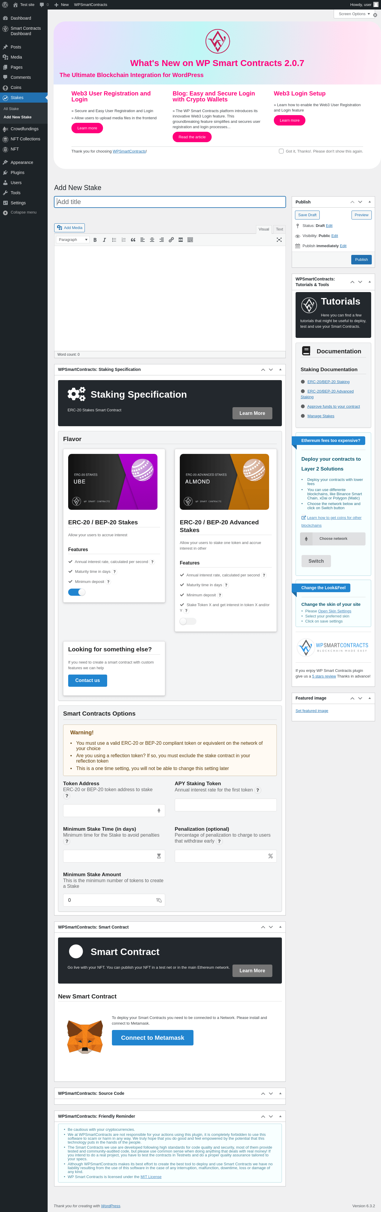Expand the Screen Options panel

[354, 14]
